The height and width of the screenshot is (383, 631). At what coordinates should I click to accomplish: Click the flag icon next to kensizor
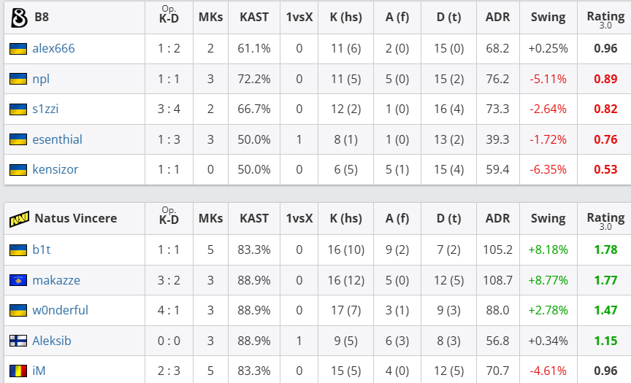pyautogui.click(x=18, y=169)
